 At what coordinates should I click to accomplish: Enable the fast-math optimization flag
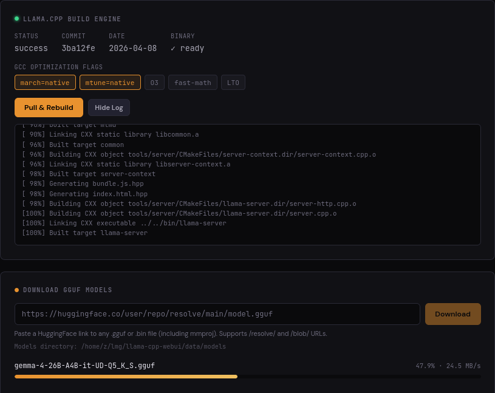click(x=193, y=83)
